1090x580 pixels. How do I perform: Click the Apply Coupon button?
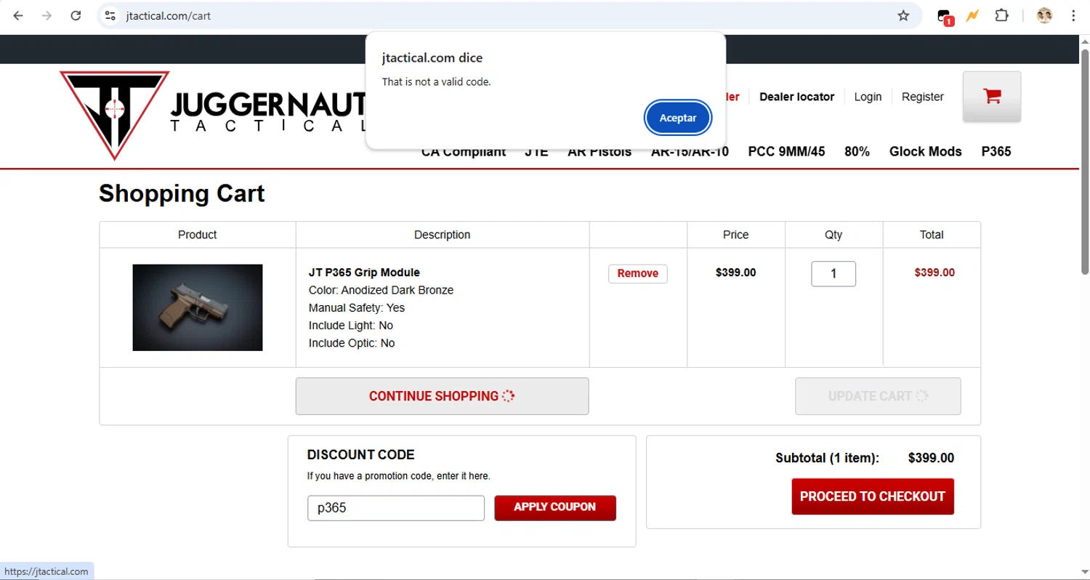[555, 508]
